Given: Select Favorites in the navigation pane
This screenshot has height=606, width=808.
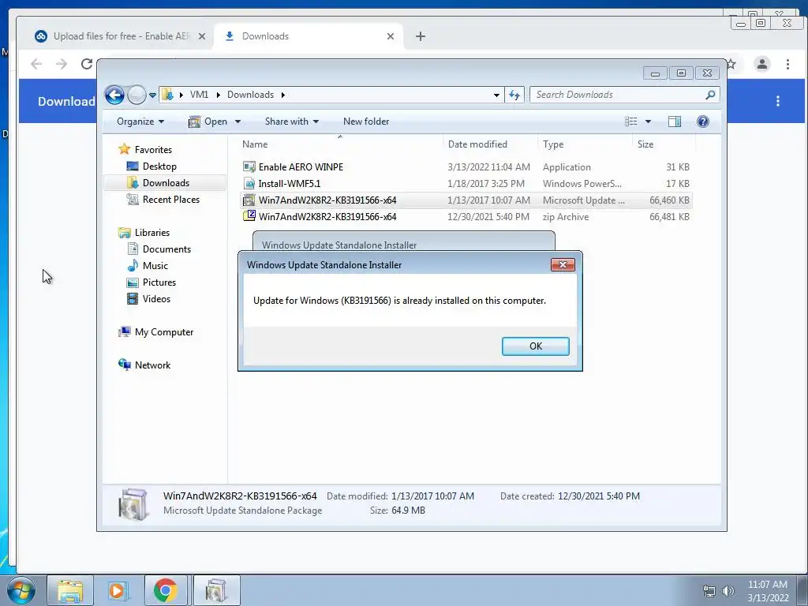Looking at the screenshot, I should [153, 150].
